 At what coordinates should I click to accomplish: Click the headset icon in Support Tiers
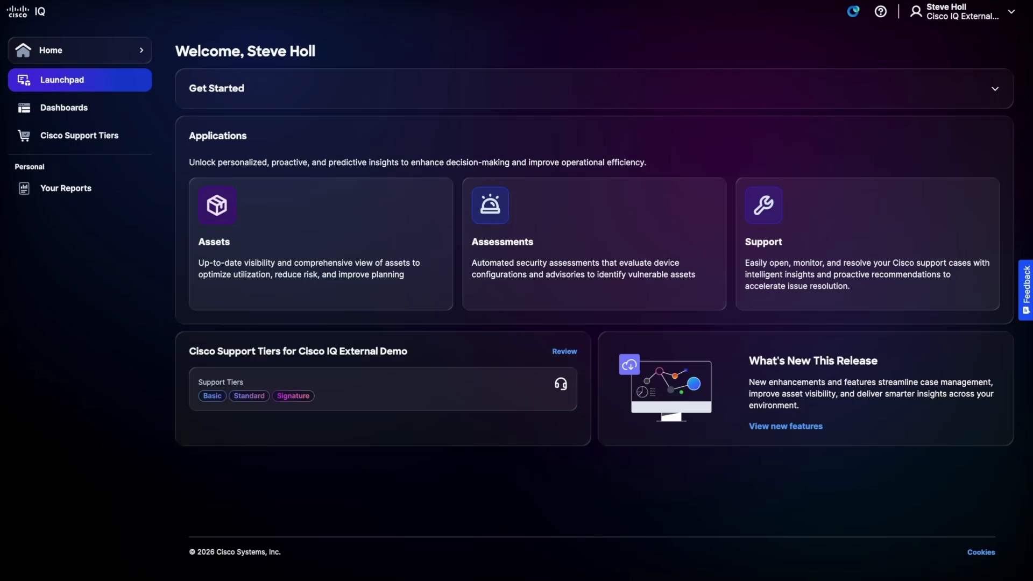[561, 384]
